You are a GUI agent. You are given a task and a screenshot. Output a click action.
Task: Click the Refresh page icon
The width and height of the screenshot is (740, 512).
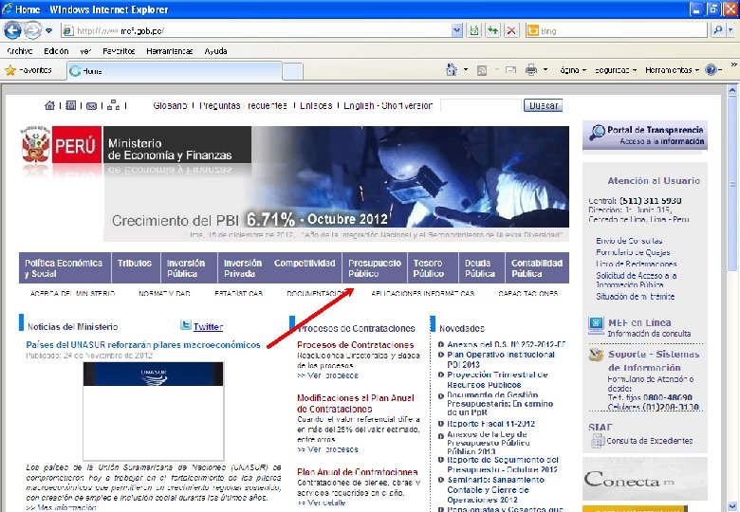492,31
